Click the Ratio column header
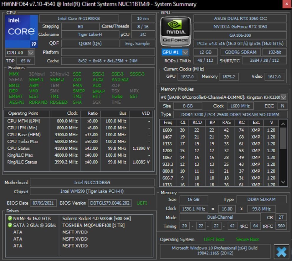 91,113
